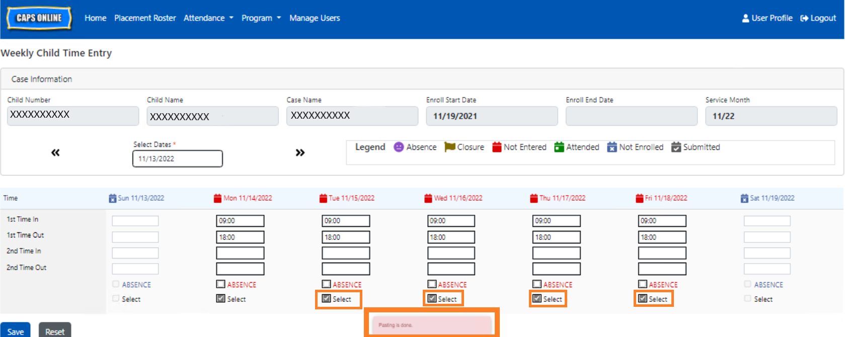
Task: Expand the Attendance dropdown menu
Action: click(208, 18)
